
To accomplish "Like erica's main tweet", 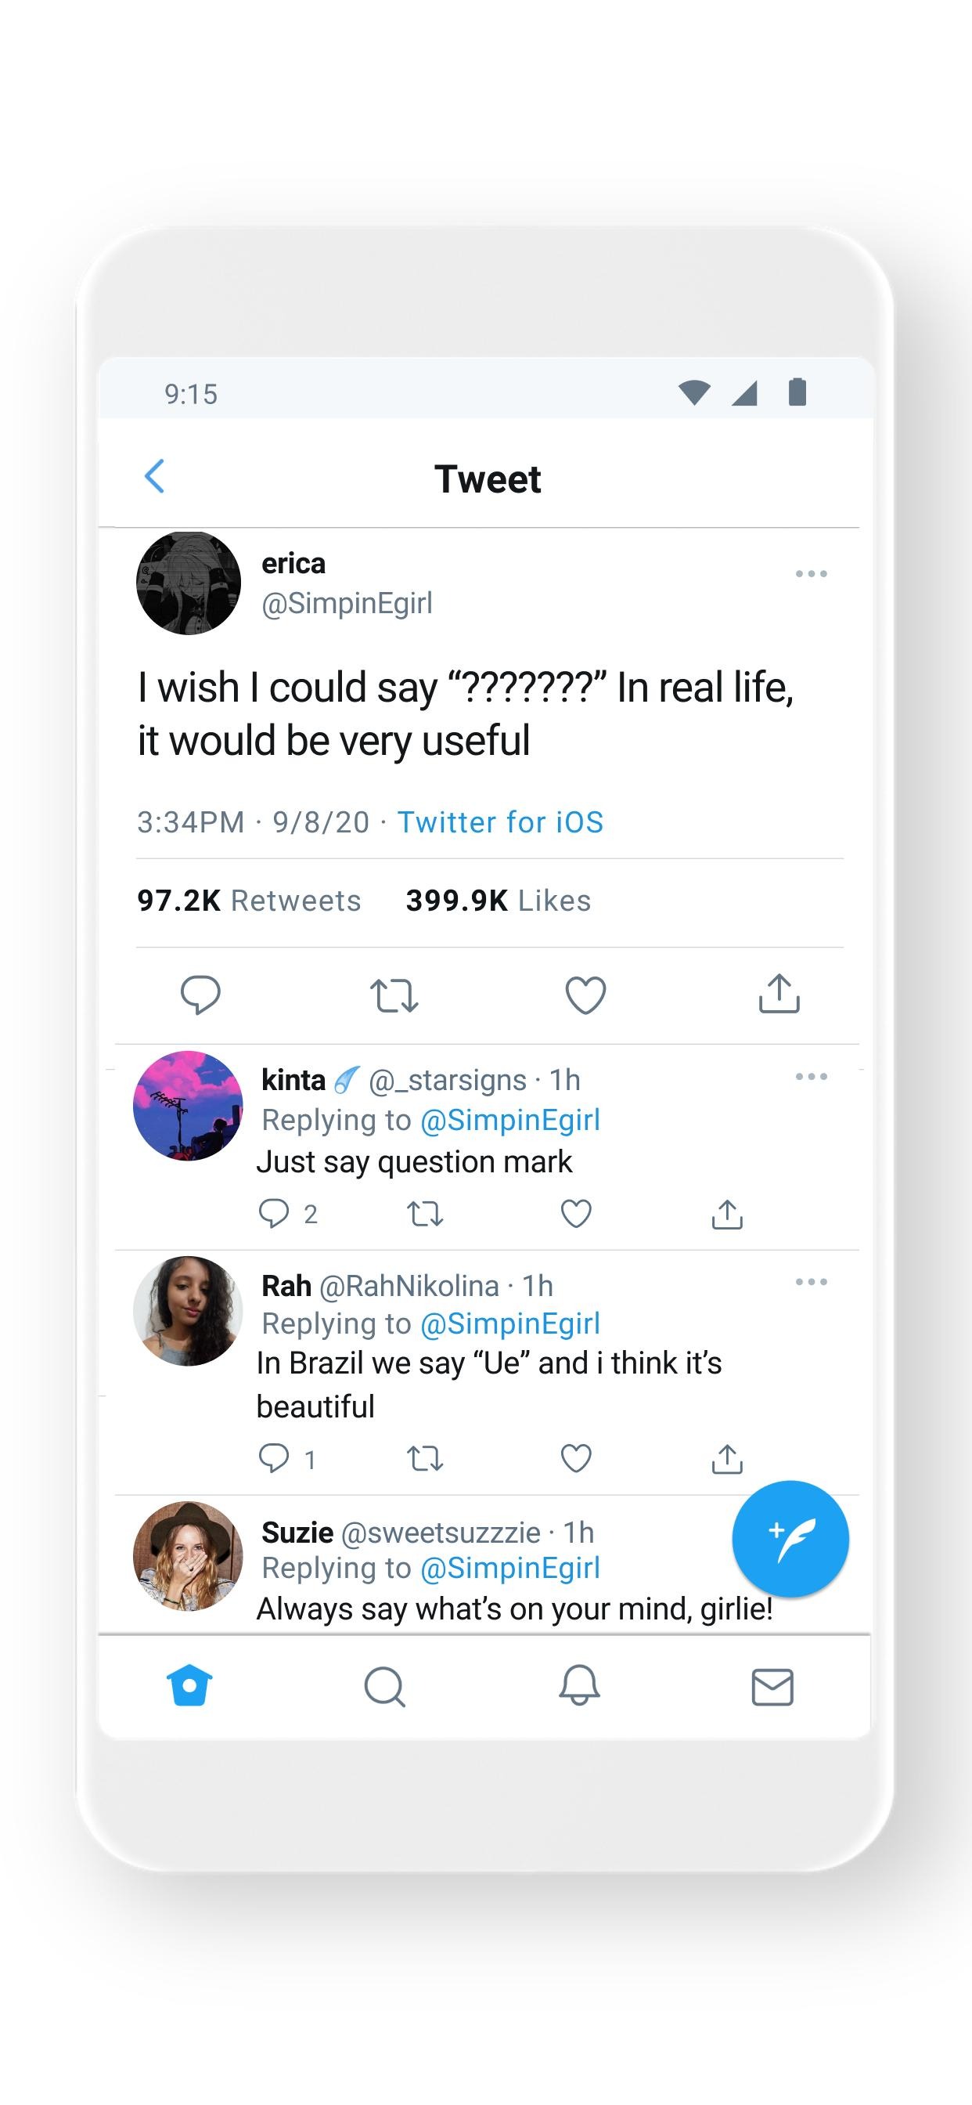I will tap(585, 995).
